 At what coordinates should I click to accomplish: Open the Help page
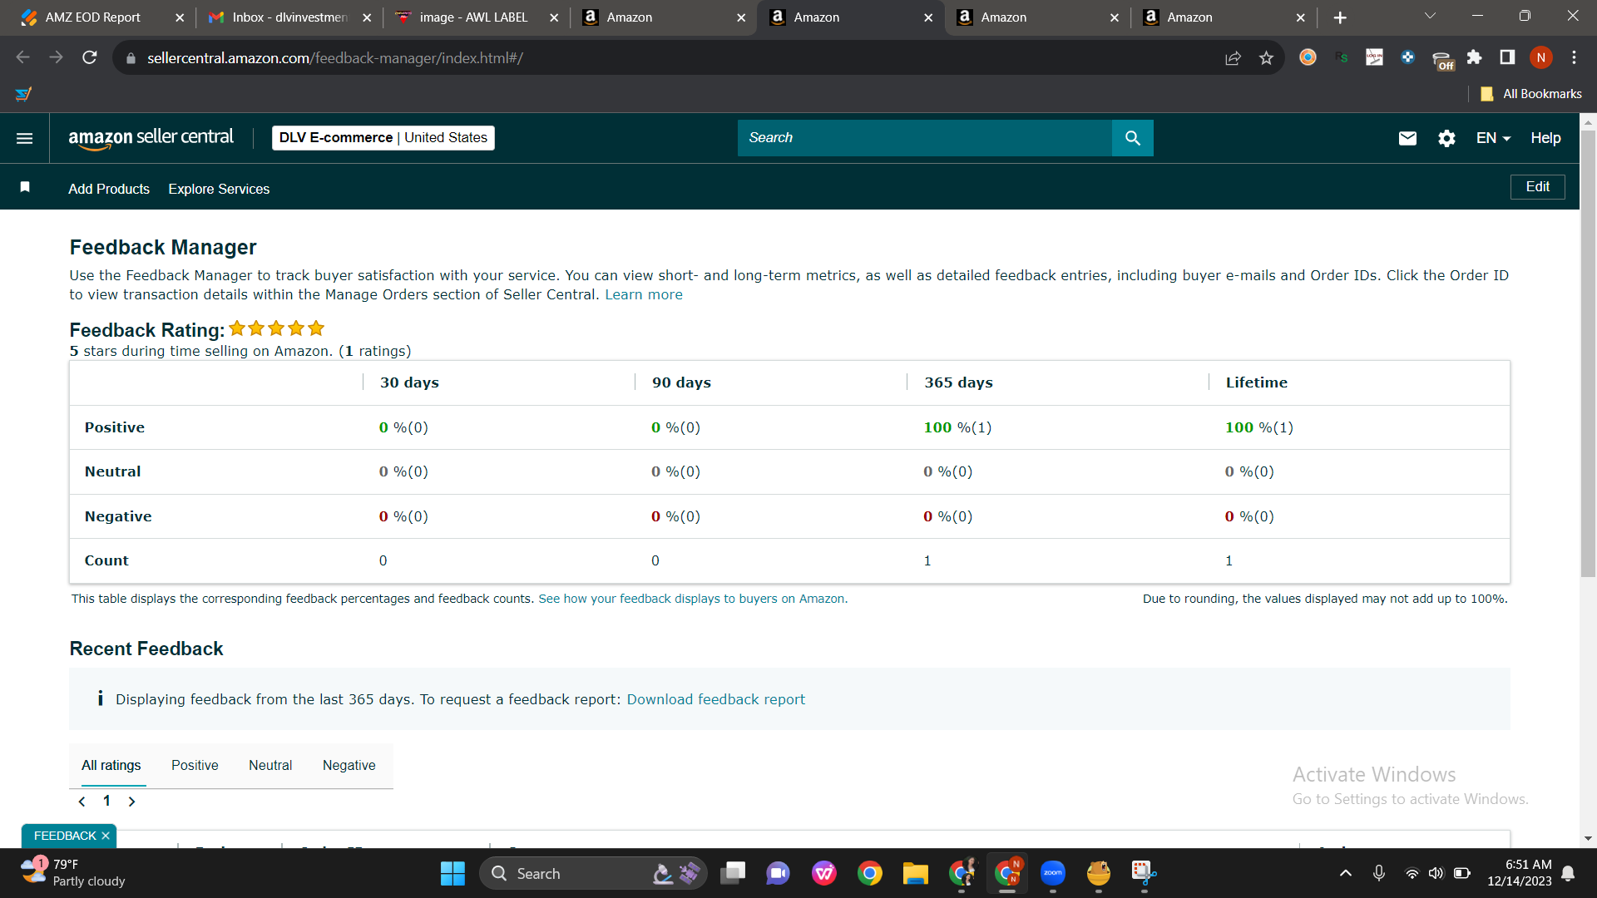click(x=1545, y=138)
